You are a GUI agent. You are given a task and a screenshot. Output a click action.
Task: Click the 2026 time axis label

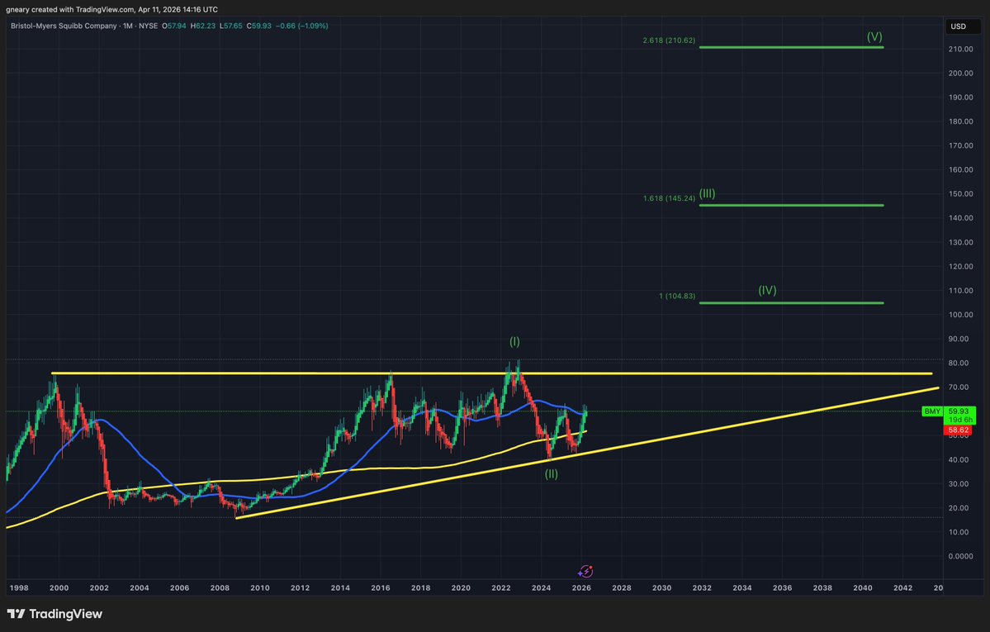581,587
